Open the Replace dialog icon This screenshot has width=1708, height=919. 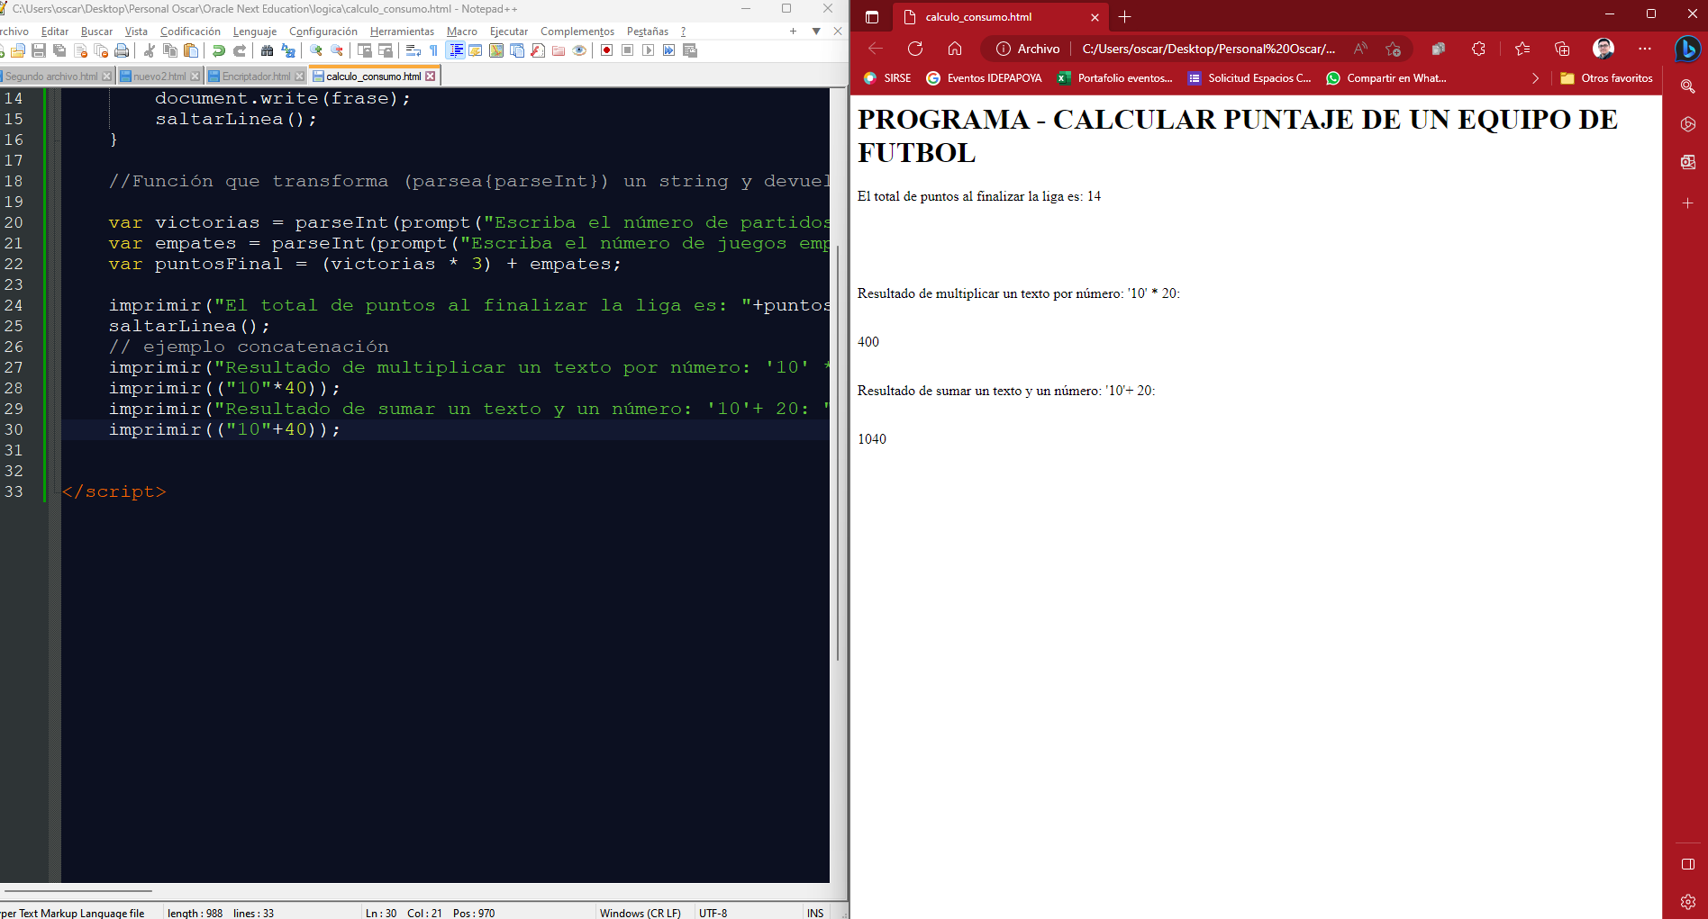(288, 50)
